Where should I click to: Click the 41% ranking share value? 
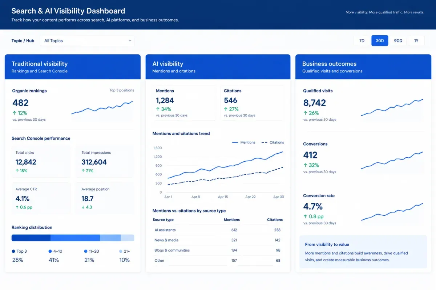pos(54,260)
